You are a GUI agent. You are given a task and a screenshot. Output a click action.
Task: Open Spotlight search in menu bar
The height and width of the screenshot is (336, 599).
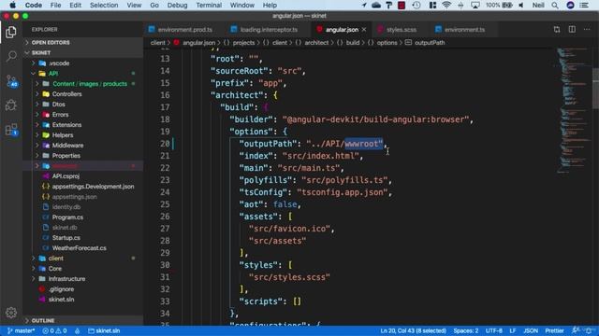point(555,6)
